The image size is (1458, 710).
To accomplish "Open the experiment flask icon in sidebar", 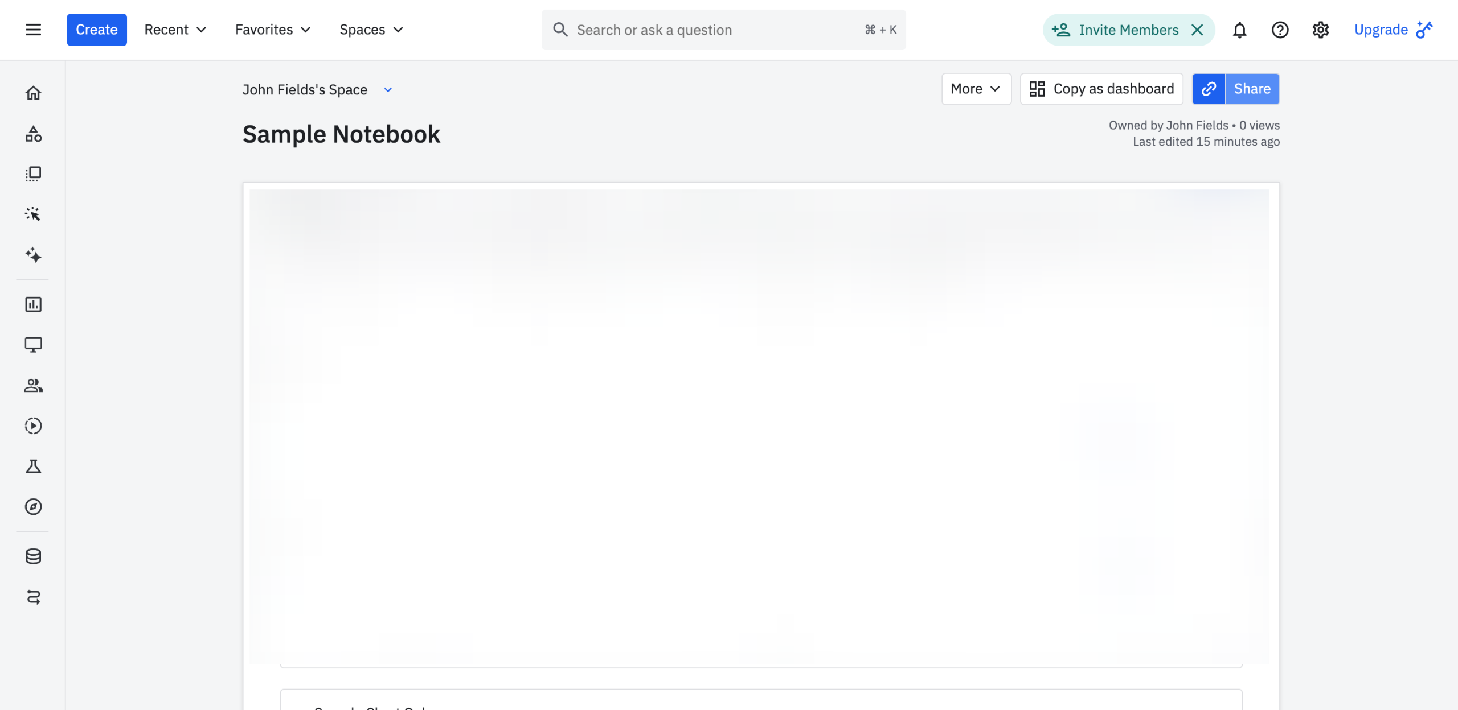I will click(33, 467).
